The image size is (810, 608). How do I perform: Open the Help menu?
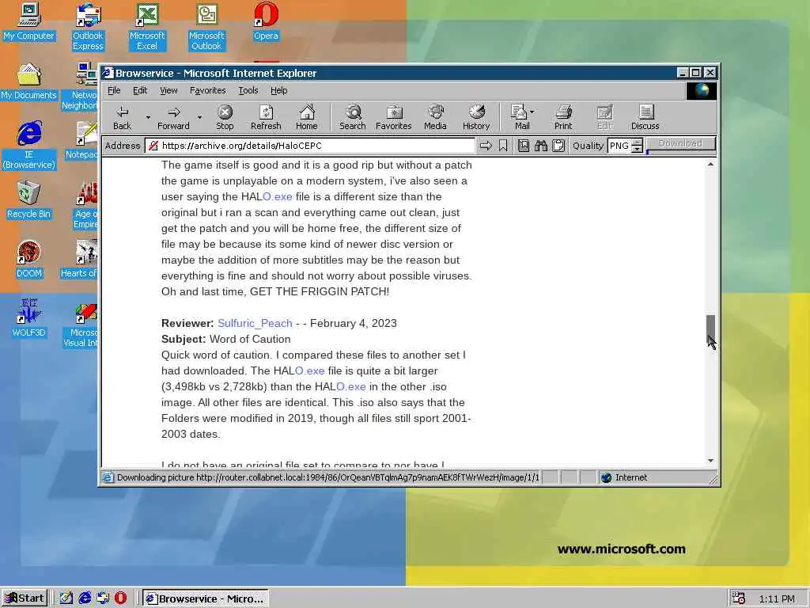coord(279,90)
